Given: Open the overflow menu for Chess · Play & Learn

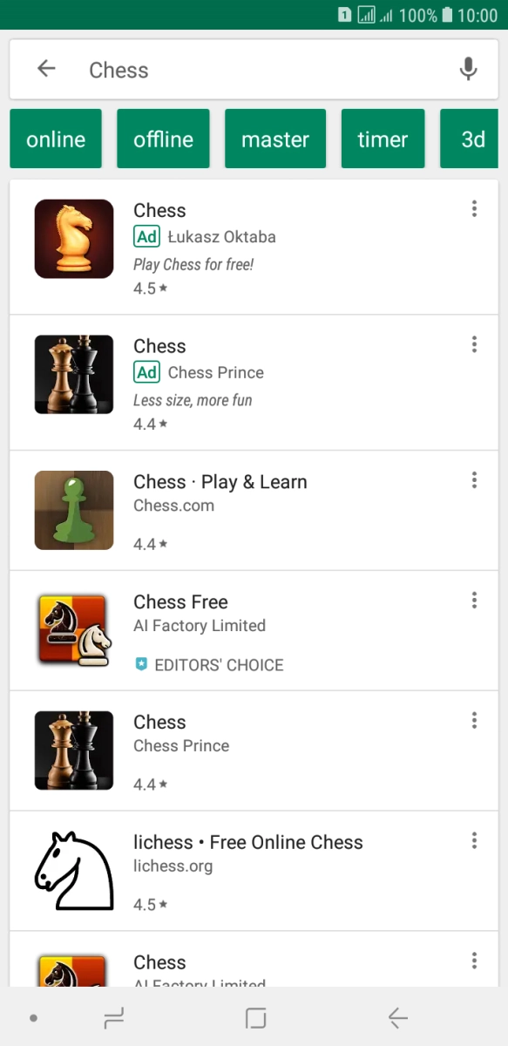Looking at the screenshot, I should (x=474, y=479).
